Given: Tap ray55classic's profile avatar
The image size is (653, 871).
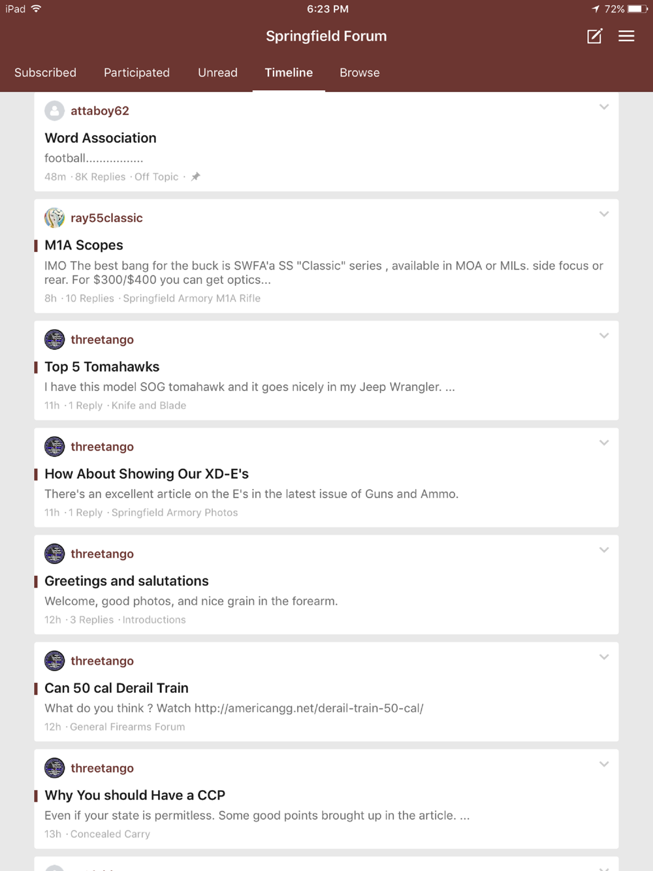Looking at the screenshot, I should click(54, 218).
